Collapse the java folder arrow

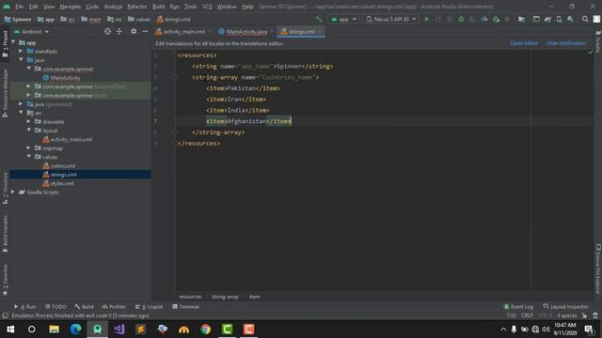point(21,60)
